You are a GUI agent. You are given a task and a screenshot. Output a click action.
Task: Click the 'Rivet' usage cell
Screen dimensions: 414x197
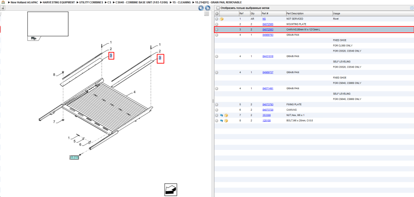(x=336, y=19)
